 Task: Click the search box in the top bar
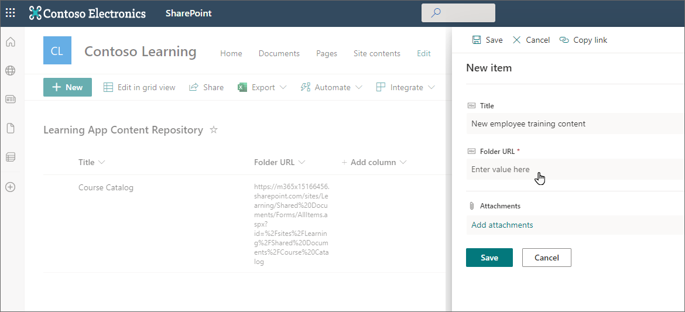458,13
